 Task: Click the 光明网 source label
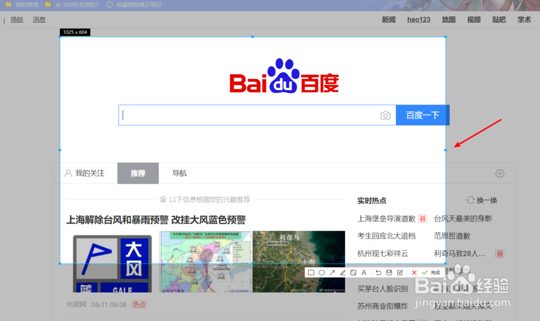pyautogui.click(x=76, y=304)
